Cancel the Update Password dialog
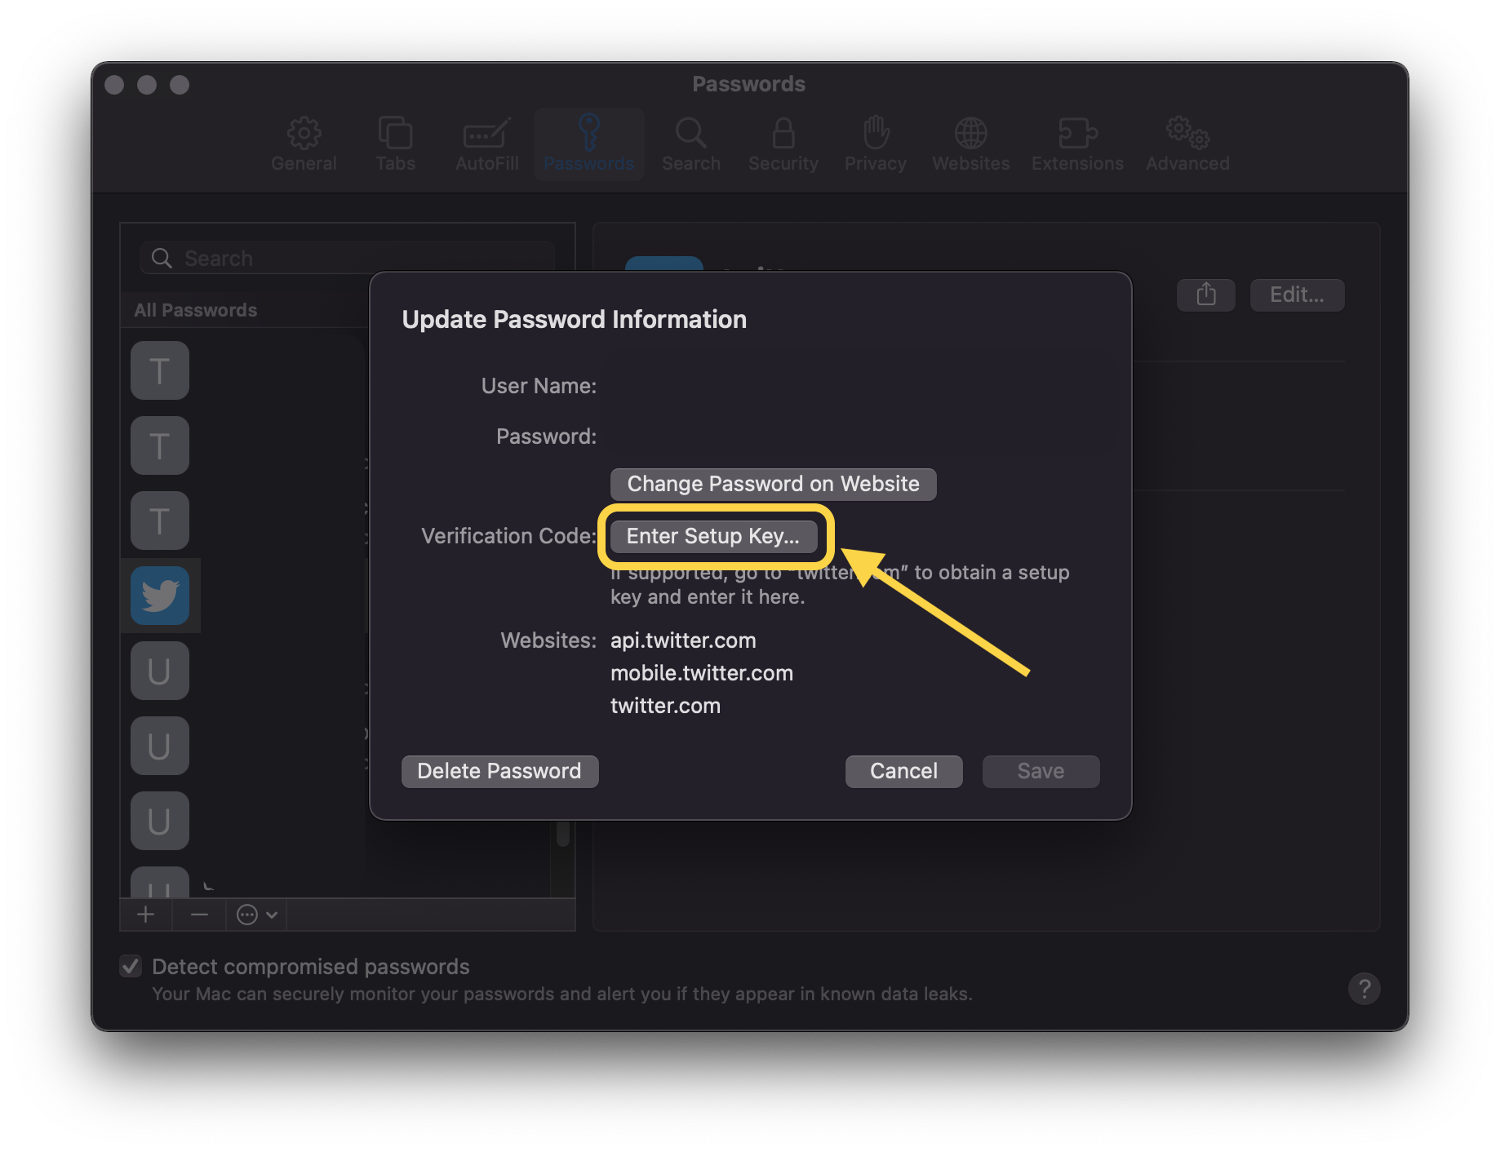The width and height of the screenshot is (1500, 1152). tap(903, 771)
